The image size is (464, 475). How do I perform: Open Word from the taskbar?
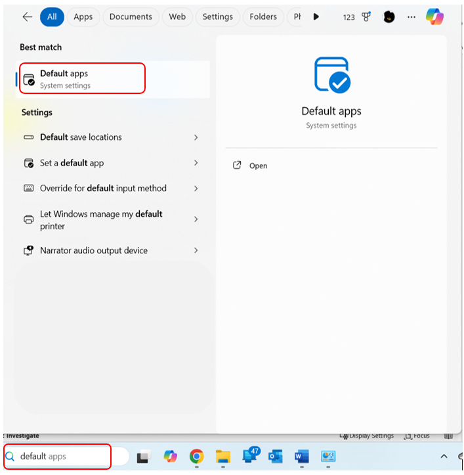coord(302,456)
